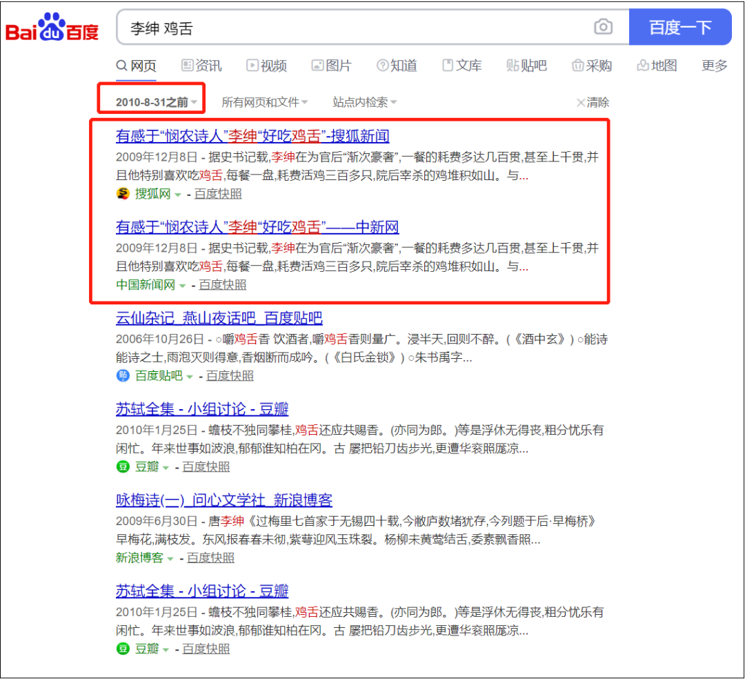Viewport: 745px width, 679px height.
Task: Expand the 站点内检索 dropdown
Action: pos(364,102)
